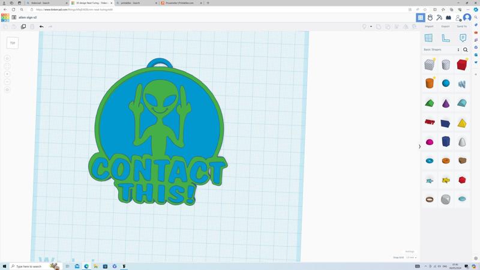Switch to Bricks mode
The height and width of the screenshot is (270, 480).
tap(448, 18)
